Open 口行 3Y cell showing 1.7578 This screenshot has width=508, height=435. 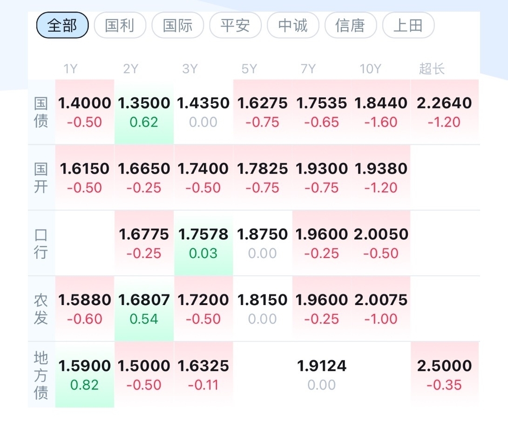click(203, 243)
